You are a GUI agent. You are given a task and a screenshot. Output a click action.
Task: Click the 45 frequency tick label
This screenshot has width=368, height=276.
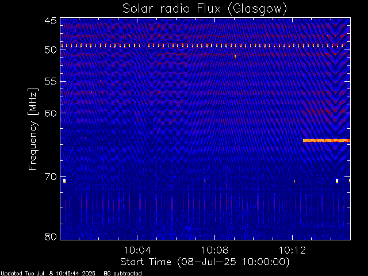click(51, 21)
